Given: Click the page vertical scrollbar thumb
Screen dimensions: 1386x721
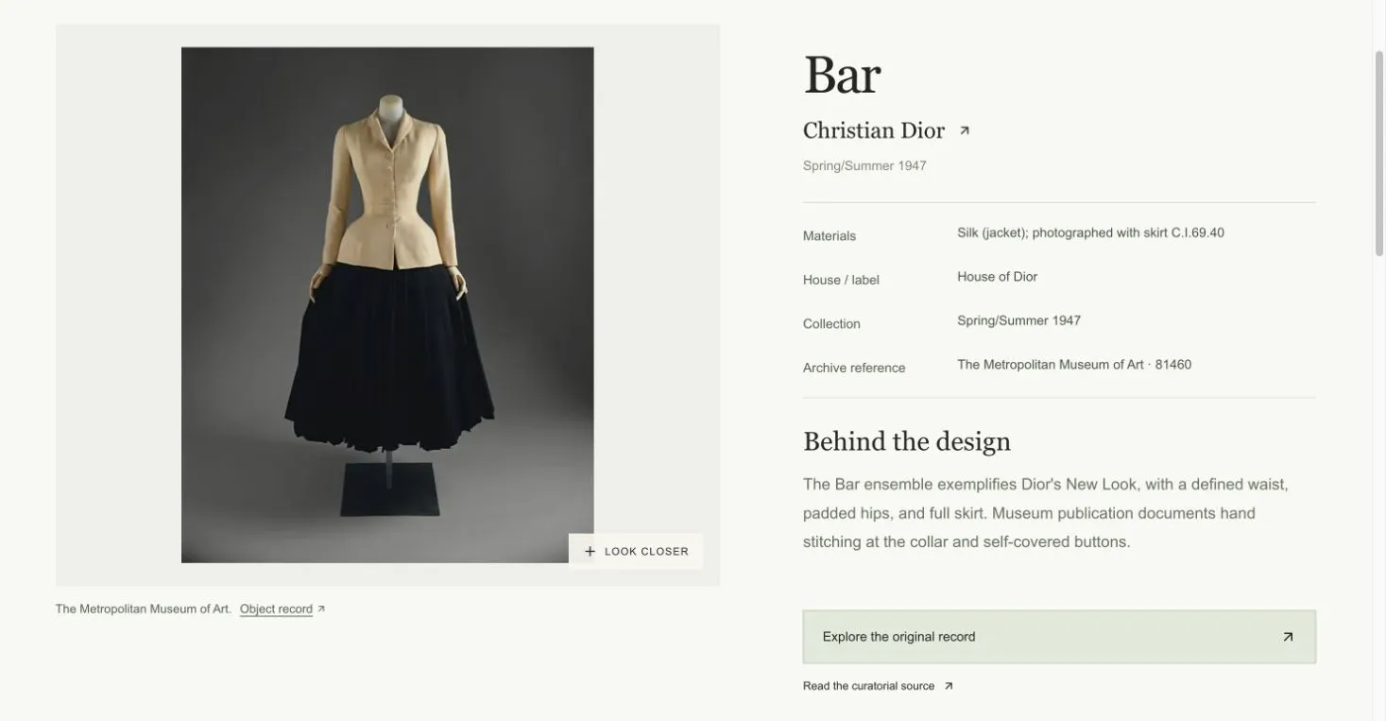Looking at the screenshot, I should pos(1378,151).
